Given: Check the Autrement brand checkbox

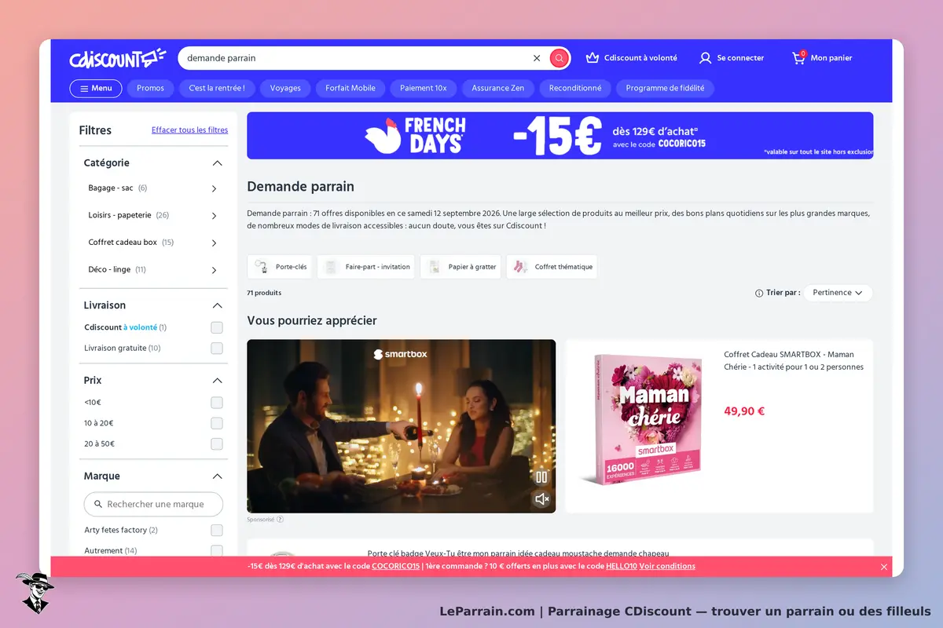Looking at the screenshot, I should click(x=217, y=550).
